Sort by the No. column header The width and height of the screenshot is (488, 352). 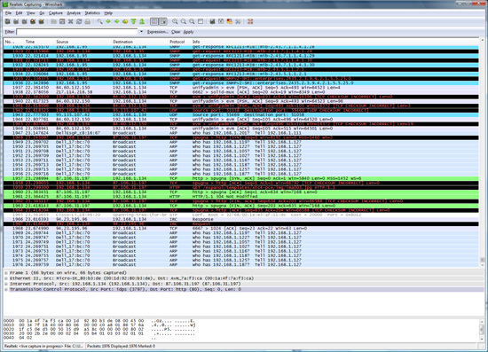13,42
